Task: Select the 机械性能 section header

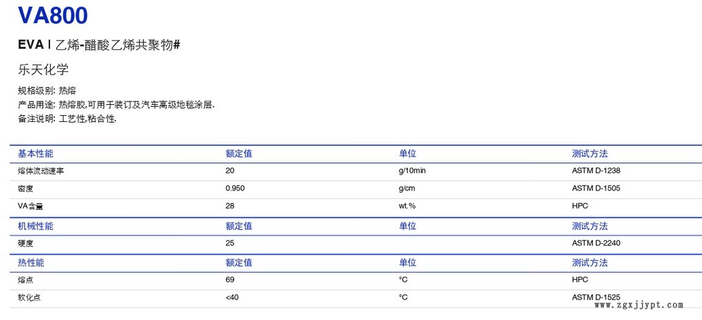Action: [36, 226]
